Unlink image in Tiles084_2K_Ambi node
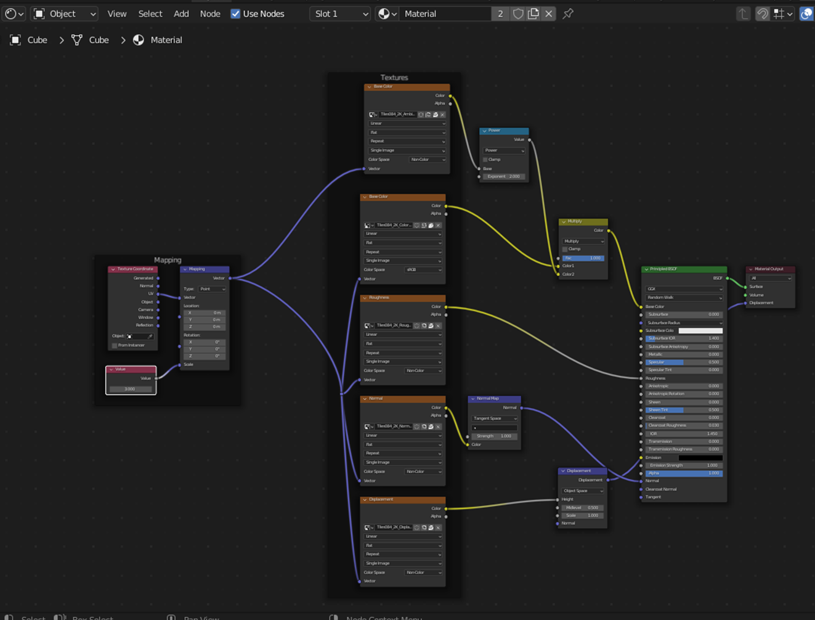This screenshot has height=620, width=815. click(442, 115)
